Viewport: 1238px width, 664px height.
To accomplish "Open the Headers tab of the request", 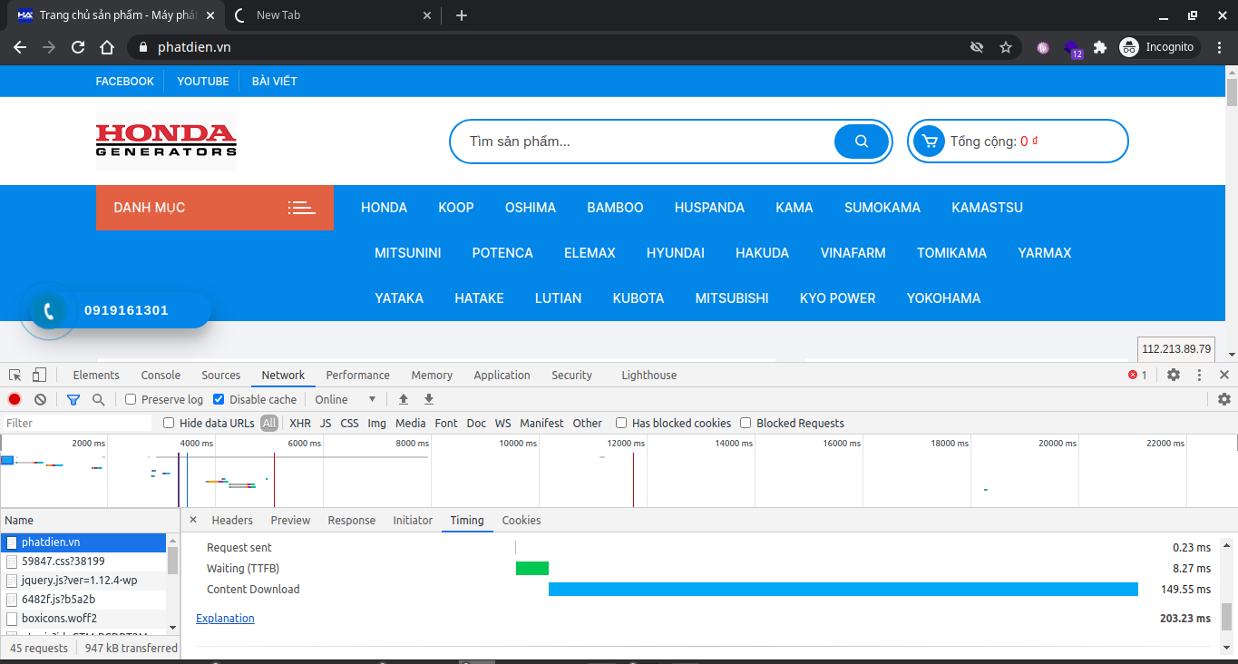I will coord(232,520).
